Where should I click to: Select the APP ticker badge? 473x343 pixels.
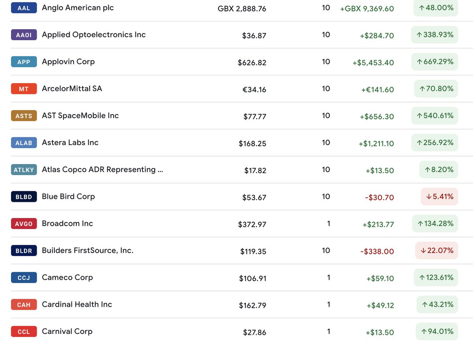click(24, 62)
